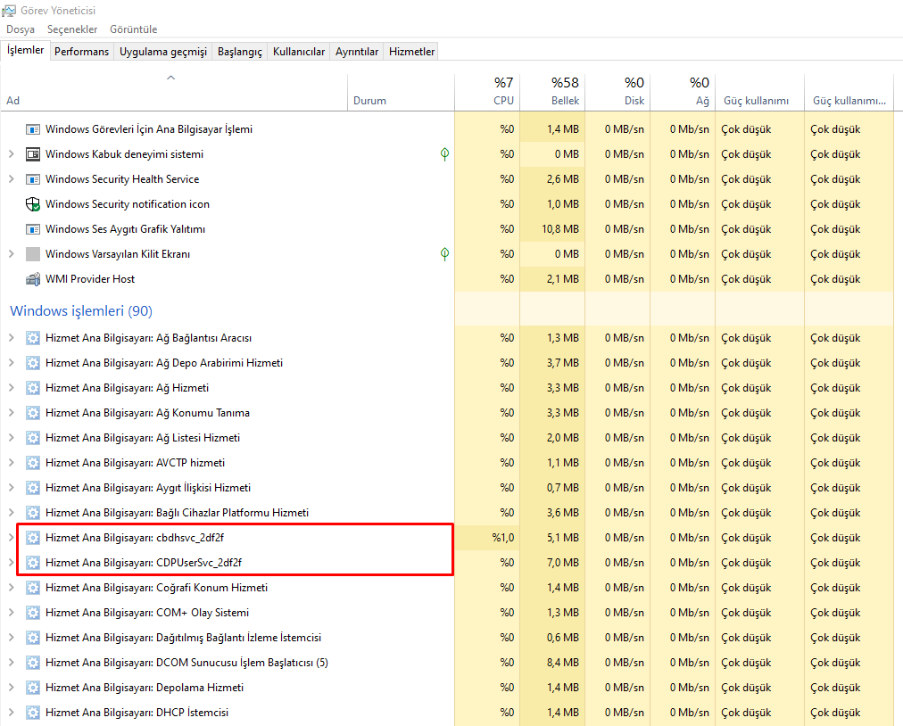The image size is (903, 726).
Task: Select the 10,8 MB memory cell
Action: click(552, 229)
